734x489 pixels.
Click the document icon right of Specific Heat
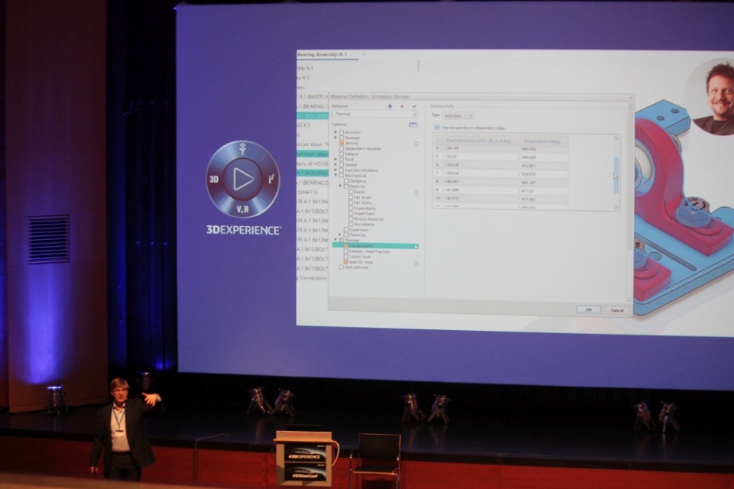pyautogui.click(x=416, y=264)
